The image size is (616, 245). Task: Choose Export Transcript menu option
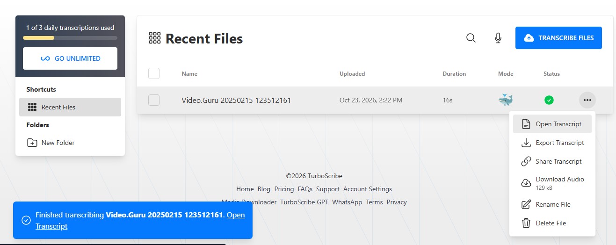coord(552,143)
